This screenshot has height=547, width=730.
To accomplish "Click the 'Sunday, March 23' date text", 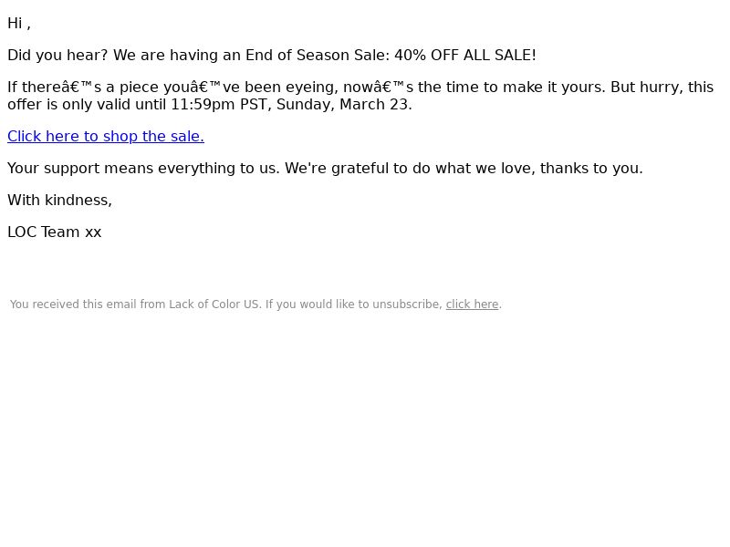I will click(342, 105).
